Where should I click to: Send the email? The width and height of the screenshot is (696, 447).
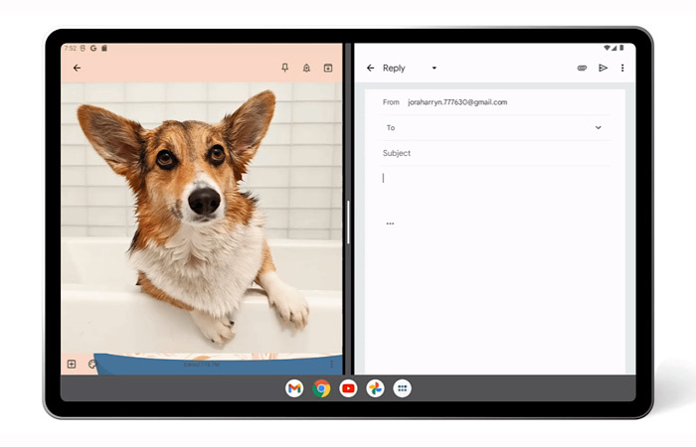603,68
